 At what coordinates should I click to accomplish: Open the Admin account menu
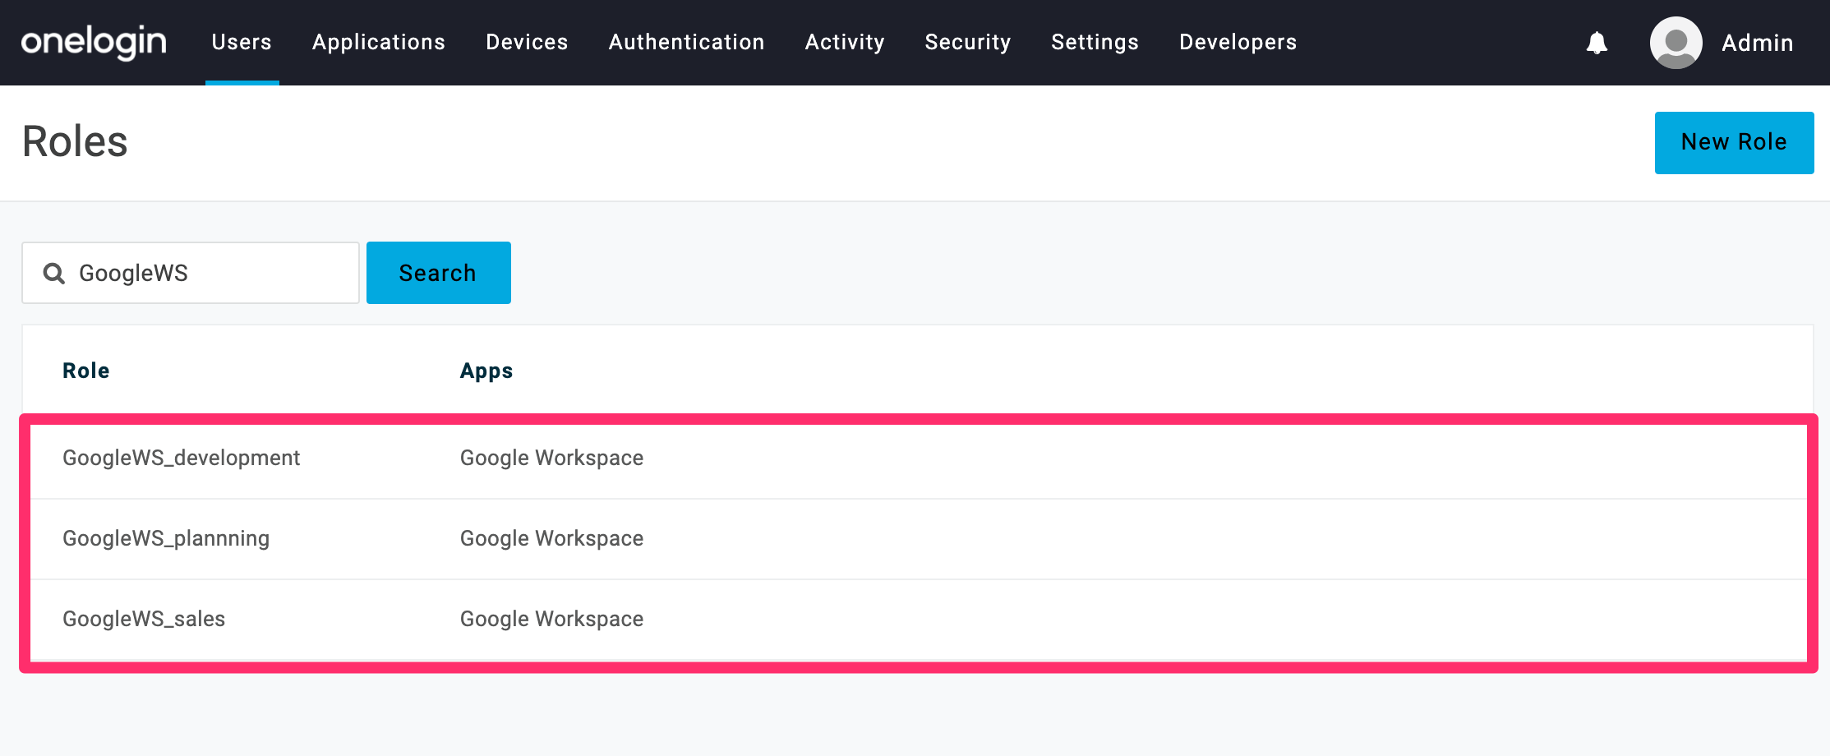1758,43
